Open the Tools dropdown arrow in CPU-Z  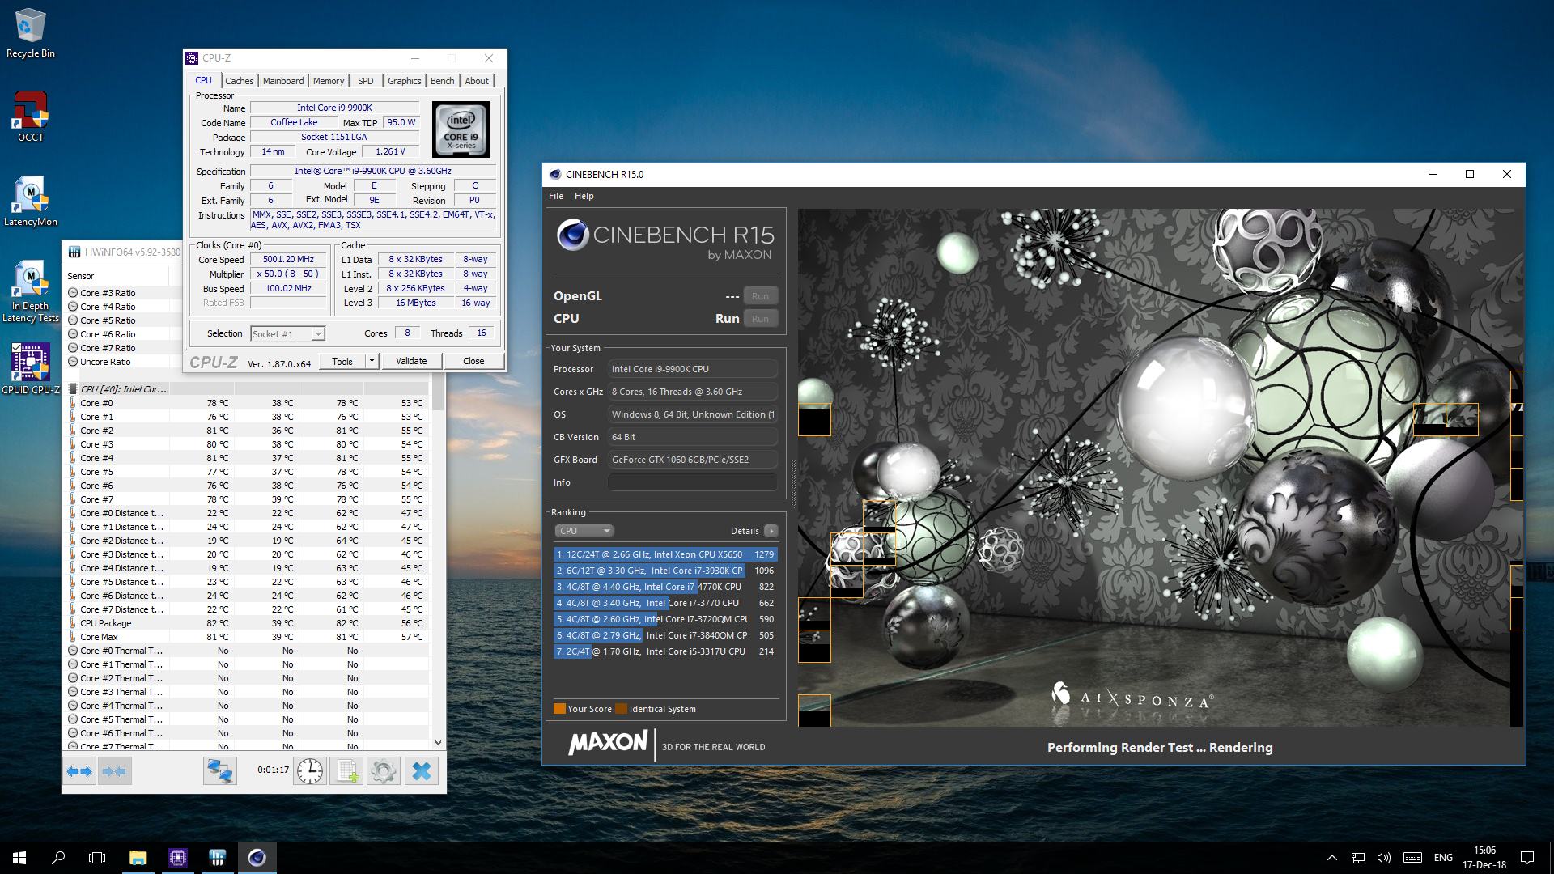pyautogui.click(x=372, y=361)
